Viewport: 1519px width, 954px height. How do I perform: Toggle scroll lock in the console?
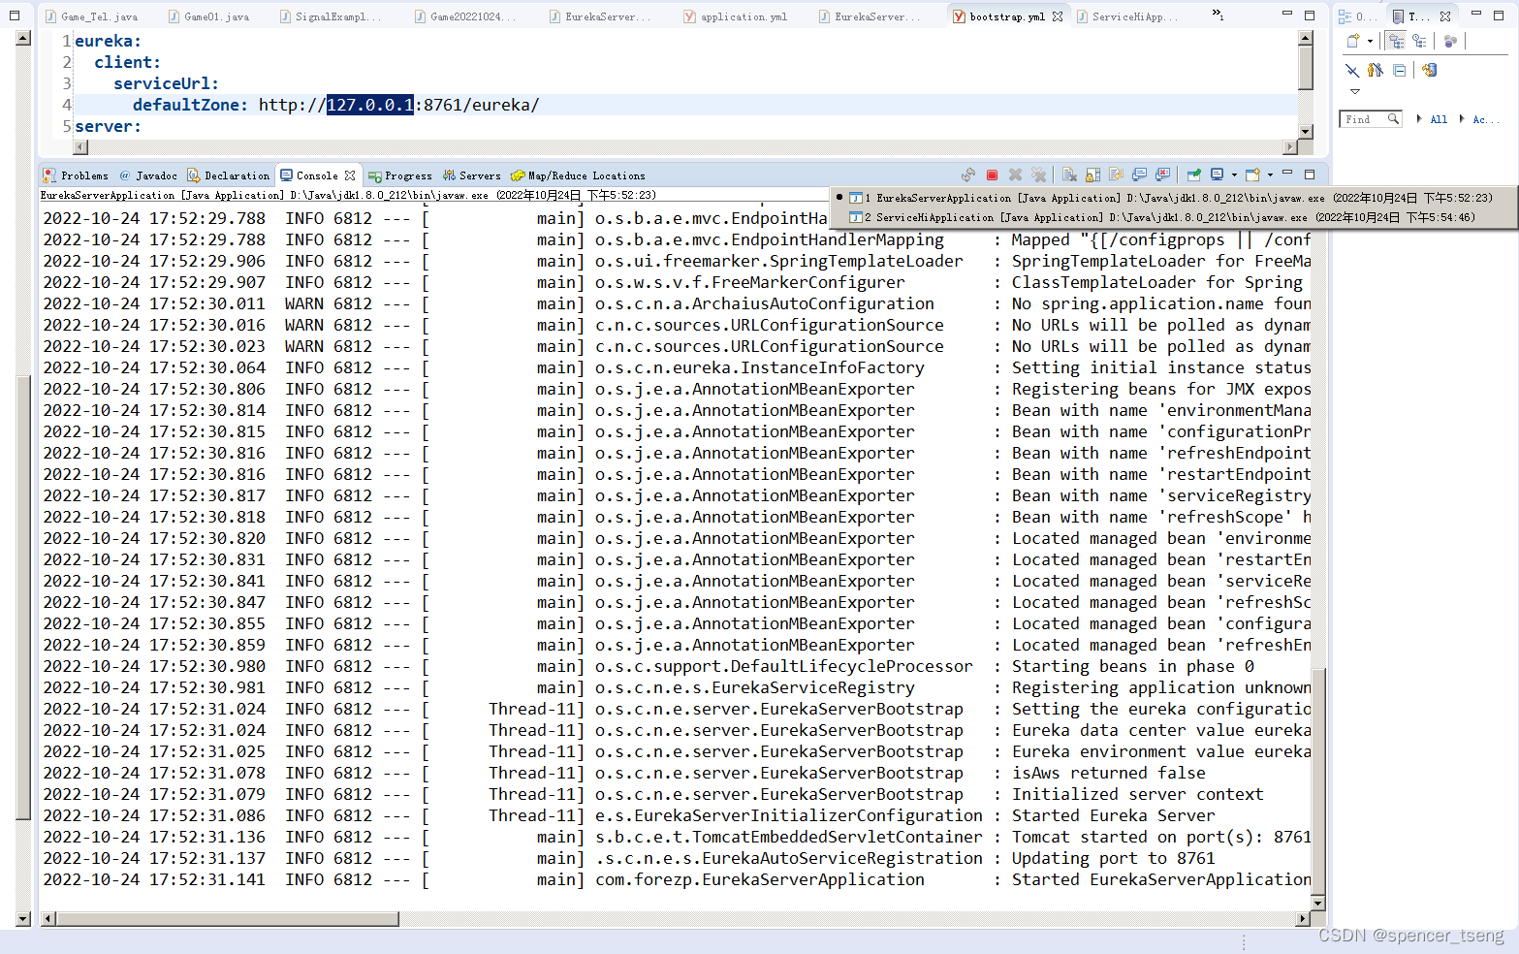(1092, 175)
